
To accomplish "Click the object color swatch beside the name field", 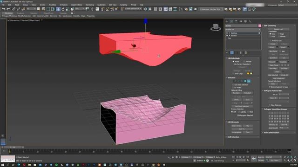I will point(260,26).
